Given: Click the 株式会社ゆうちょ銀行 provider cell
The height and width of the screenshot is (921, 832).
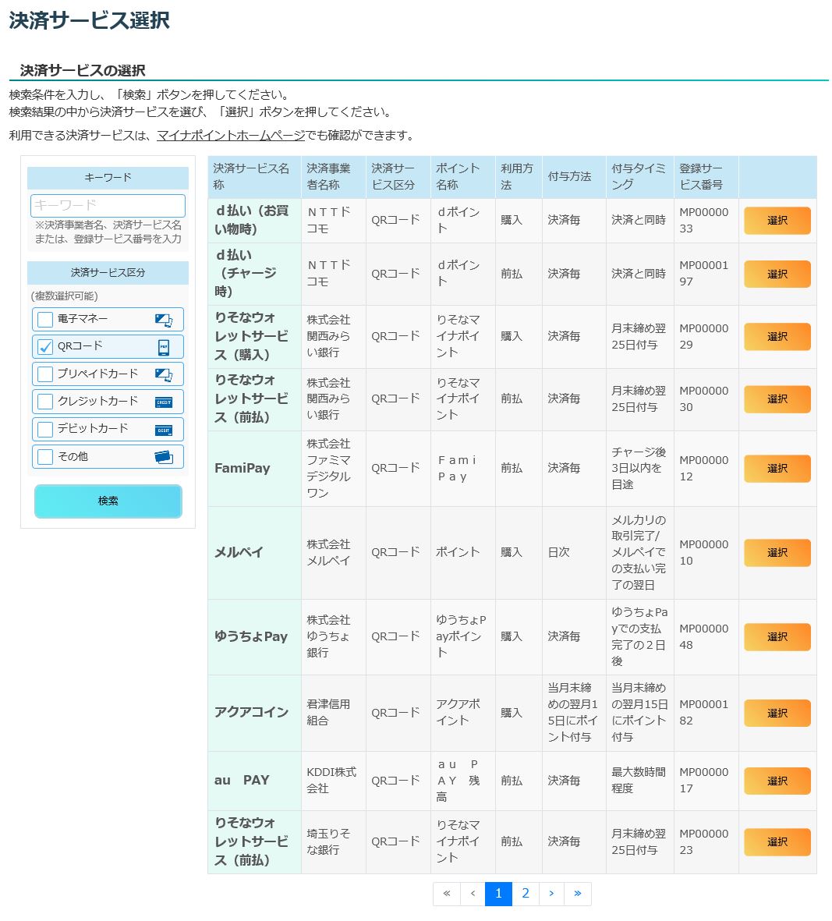Looking at the screenshot, I should pyautogui.click(x=334, y=637).
